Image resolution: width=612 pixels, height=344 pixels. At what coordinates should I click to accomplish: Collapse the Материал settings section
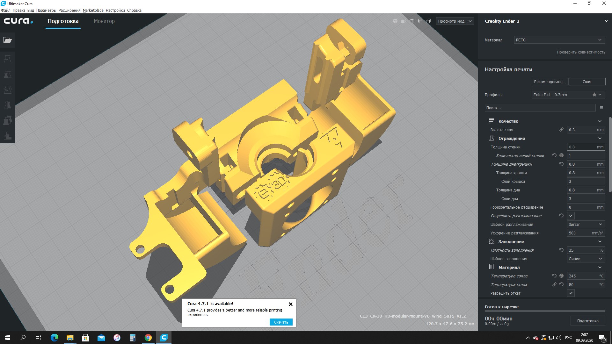click(600, 267)
